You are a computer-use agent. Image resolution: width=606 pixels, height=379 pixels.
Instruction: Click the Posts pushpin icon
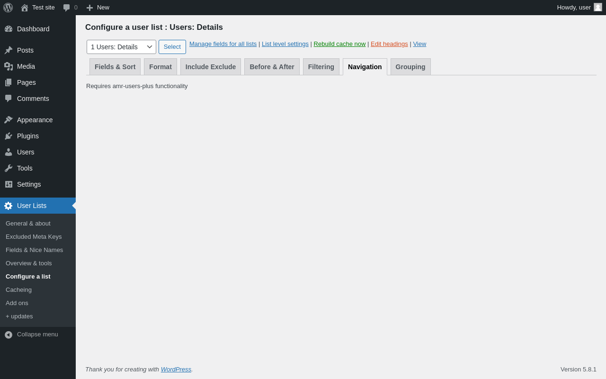tap(9, 50)
